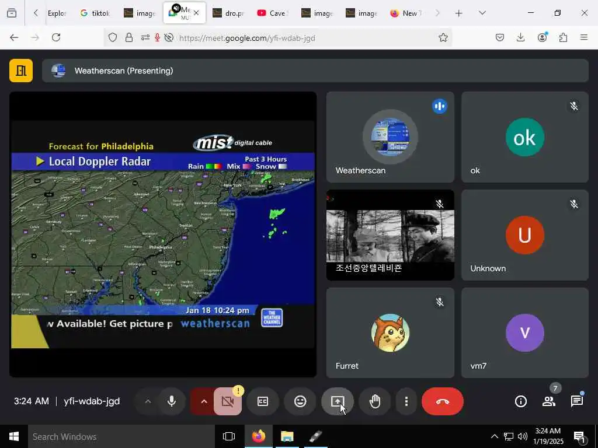Image resolution: width=598 pixels, height=448 pixels.
Task: Select the Furret participant tile
Action: click(390, 332)
